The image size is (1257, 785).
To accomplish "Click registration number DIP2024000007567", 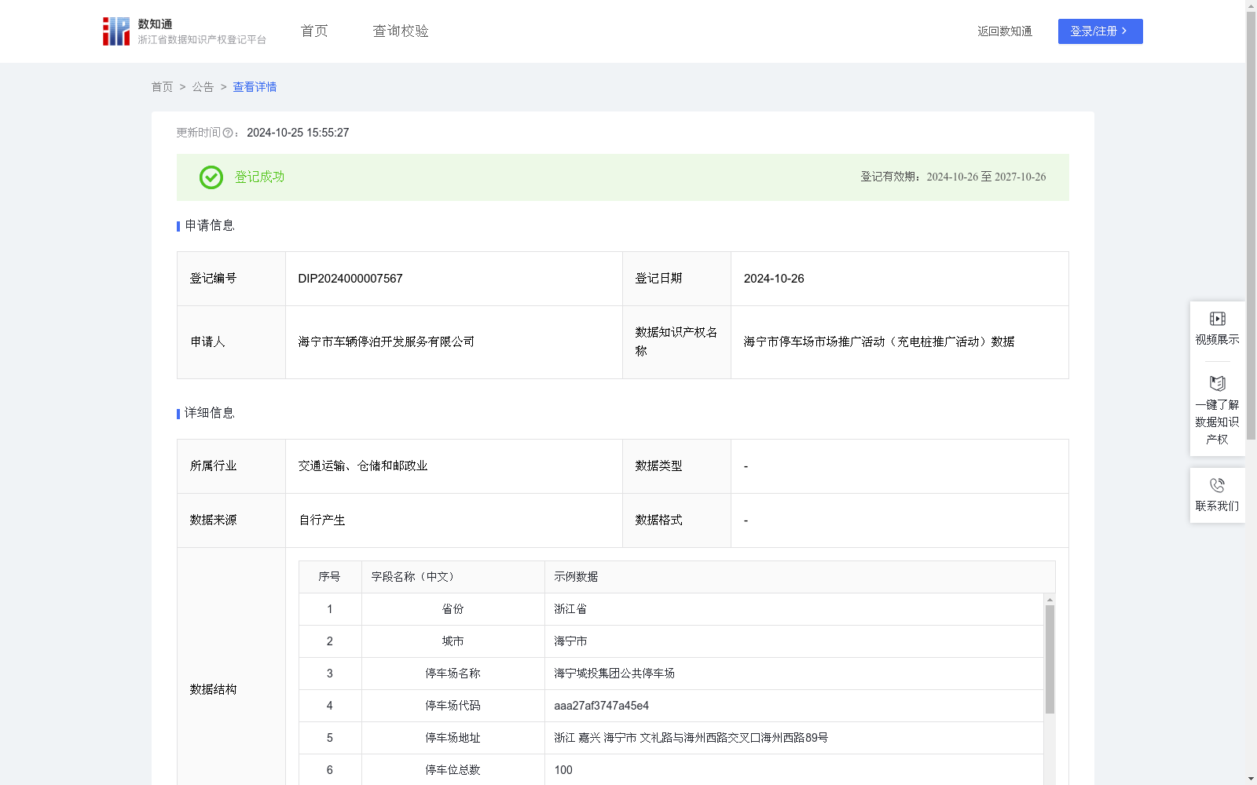I will pos(350,279).
